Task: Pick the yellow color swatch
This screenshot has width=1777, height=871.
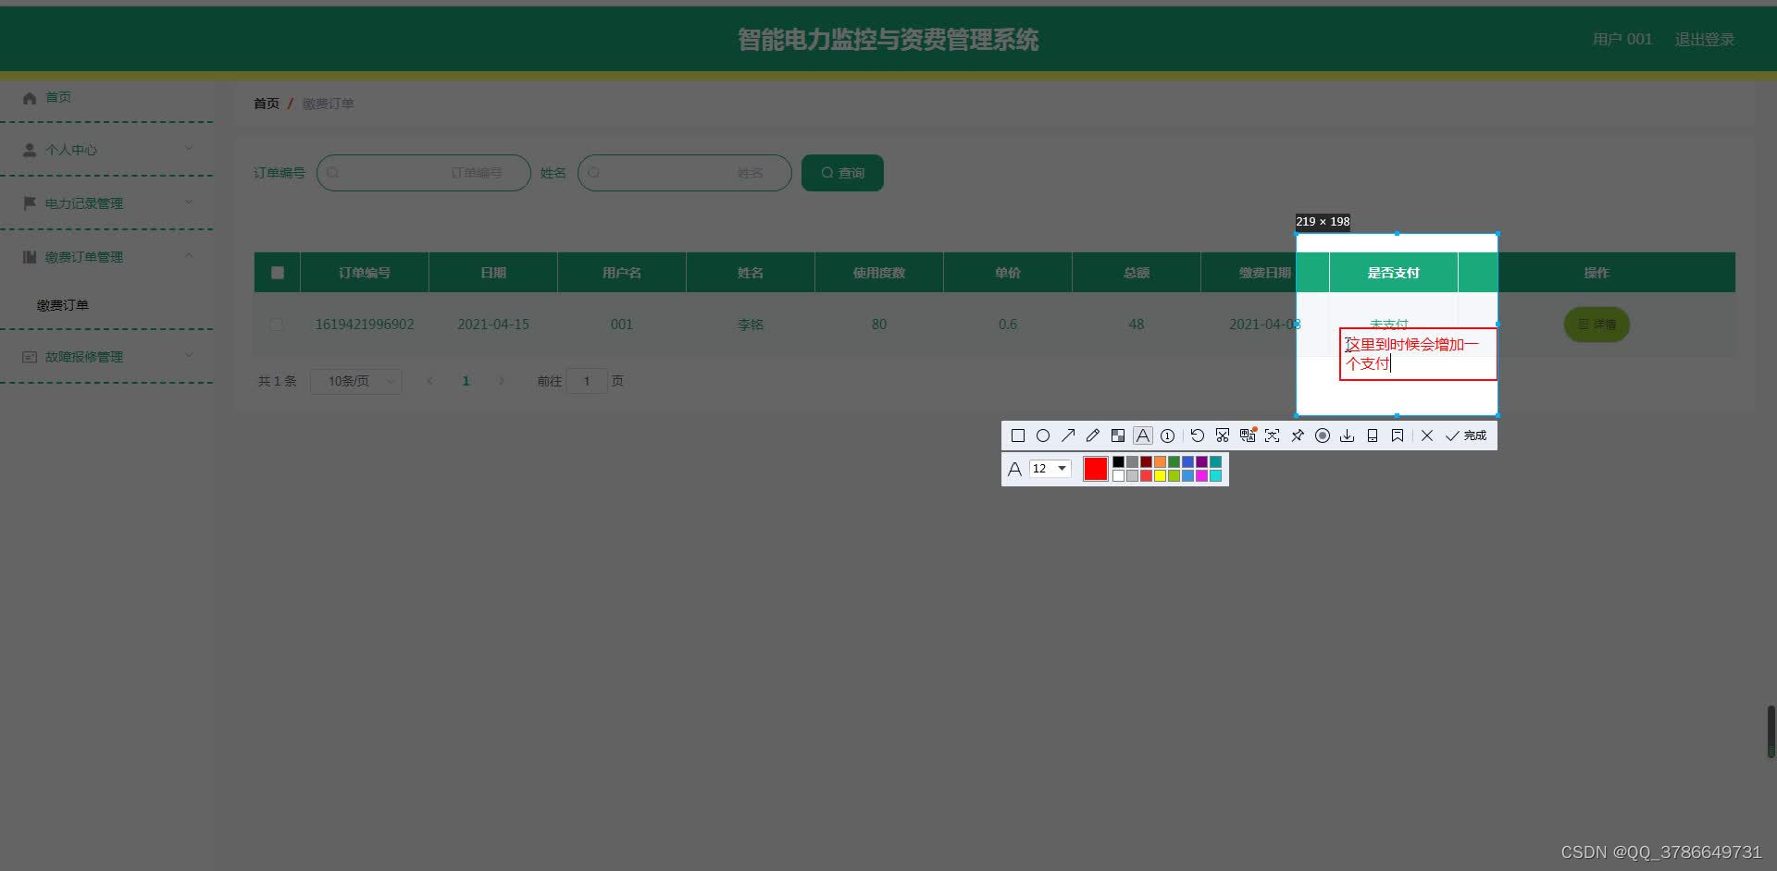Action: tap(1161, 475)
